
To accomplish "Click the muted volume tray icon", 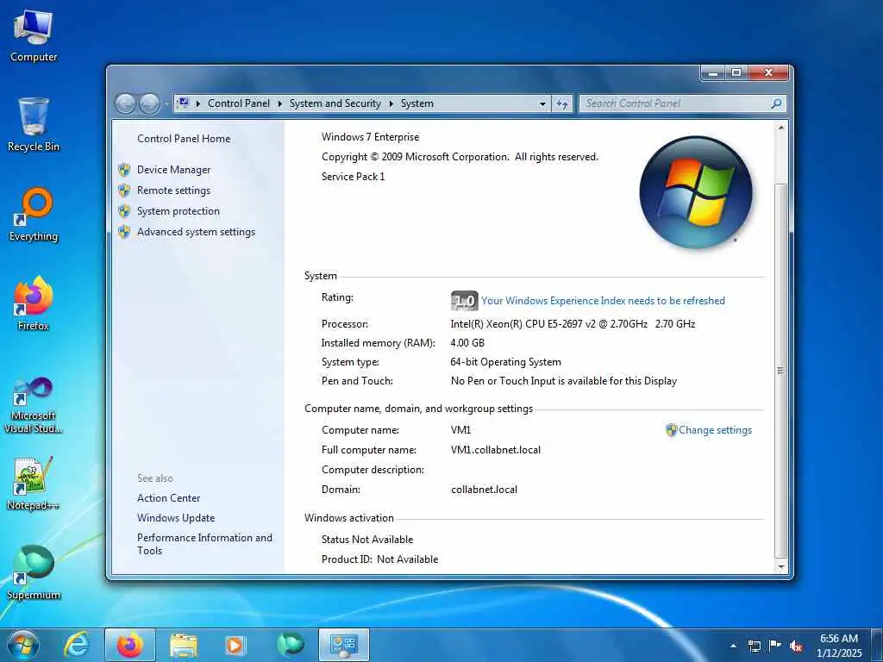I will [796, 646].
